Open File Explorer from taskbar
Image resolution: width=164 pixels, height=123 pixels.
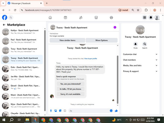27,120
